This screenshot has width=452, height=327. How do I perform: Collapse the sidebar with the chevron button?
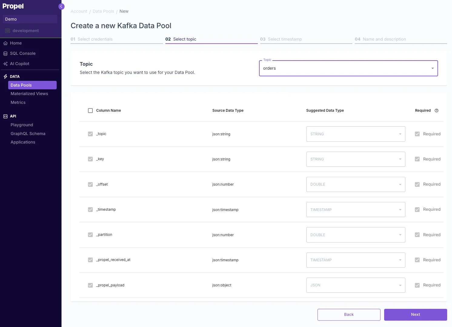point(61,6)
